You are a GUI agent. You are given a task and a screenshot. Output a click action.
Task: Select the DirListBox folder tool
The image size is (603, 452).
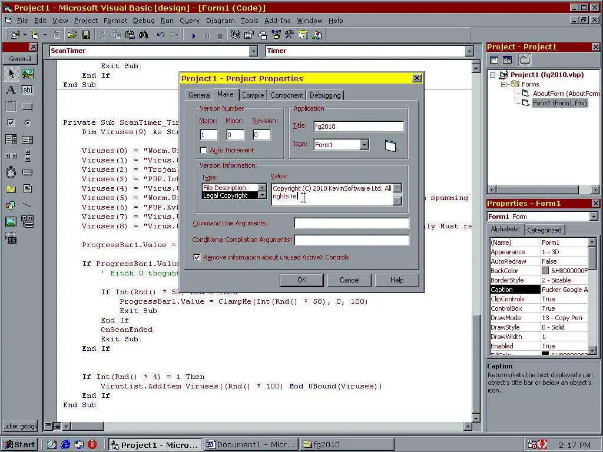pos(11,189)
